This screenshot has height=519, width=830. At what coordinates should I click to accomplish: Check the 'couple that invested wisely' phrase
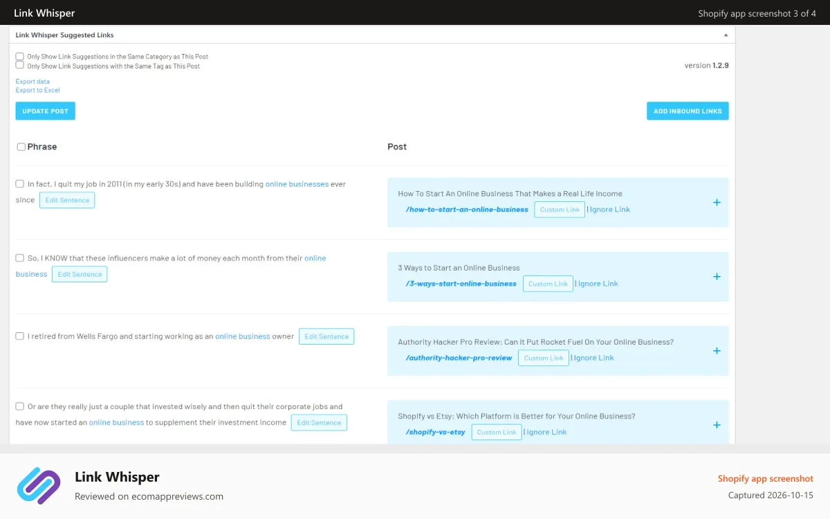coord(20,407)
